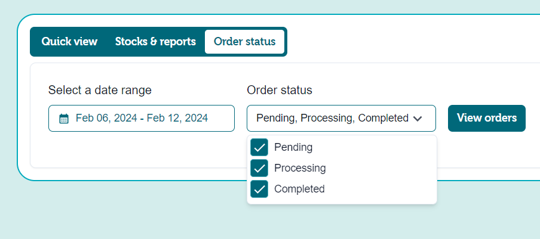This screenshot has width=540, height=239.
Task: Click the Pending option label
Action: [x=293, y=147]
